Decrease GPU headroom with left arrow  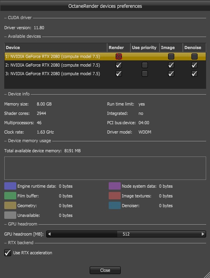(49, 234)
